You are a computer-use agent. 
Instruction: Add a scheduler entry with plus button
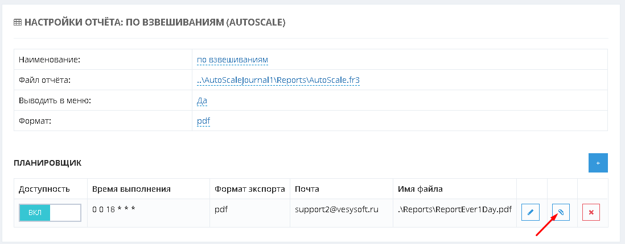(598, 163)
